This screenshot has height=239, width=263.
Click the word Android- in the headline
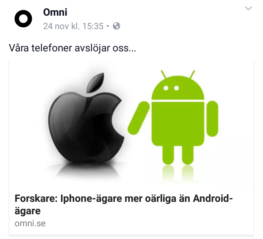pos(213,199)
